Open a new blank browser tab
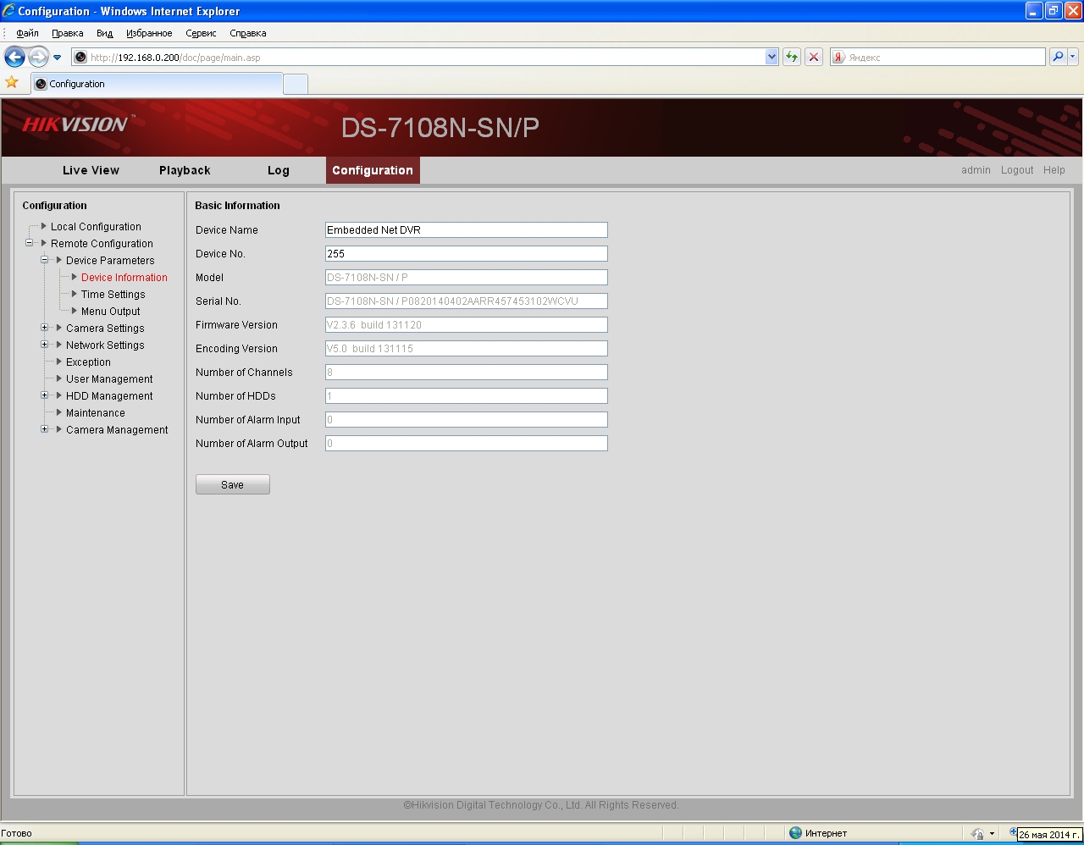Image resolution: width=1084 pixels, height=845 pixels. [296, 84]
